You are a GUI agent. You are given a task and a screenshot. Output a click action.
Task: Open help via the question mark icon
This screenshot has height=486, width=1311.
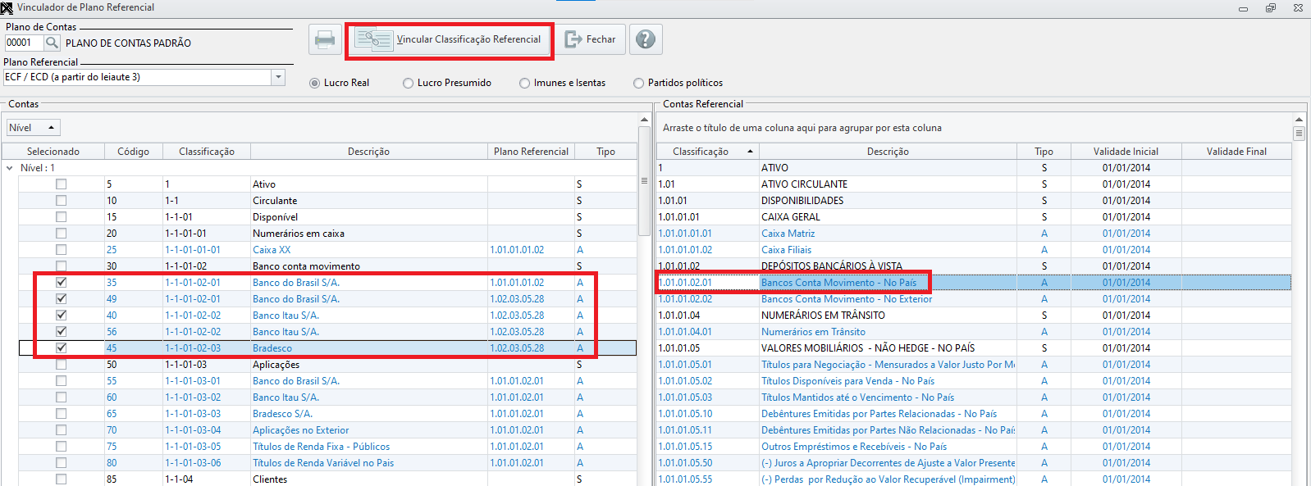click(646, 39)
